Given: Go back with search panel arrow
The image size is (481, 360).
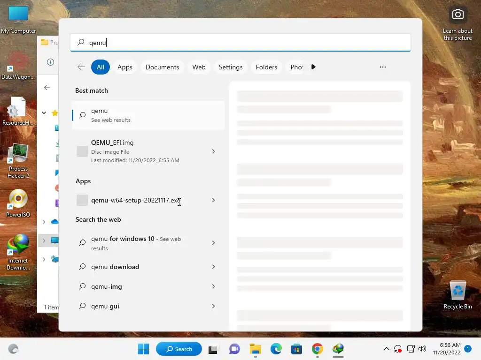Looking at the screenshot, I should pyautogui.click(x=81, y=67).
